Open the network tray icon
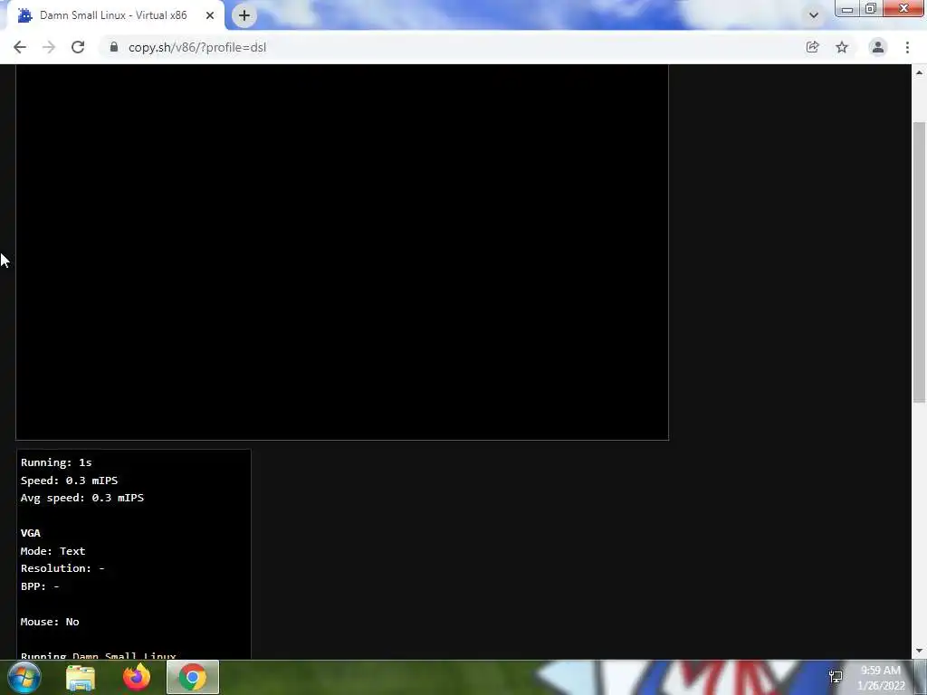This screenshot has height=695, width=927. (x=836, y=677)
